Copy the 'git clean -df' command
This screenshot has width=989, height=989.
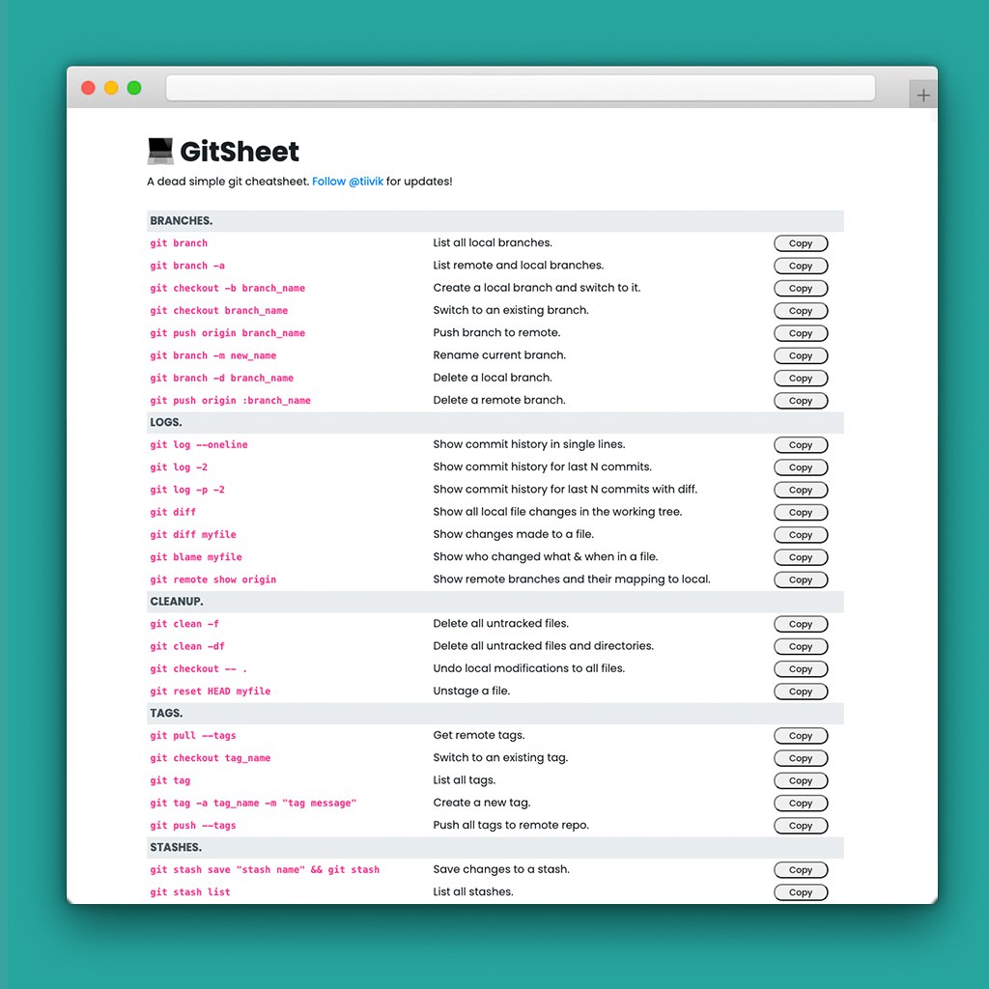click(x=801, y=646)
